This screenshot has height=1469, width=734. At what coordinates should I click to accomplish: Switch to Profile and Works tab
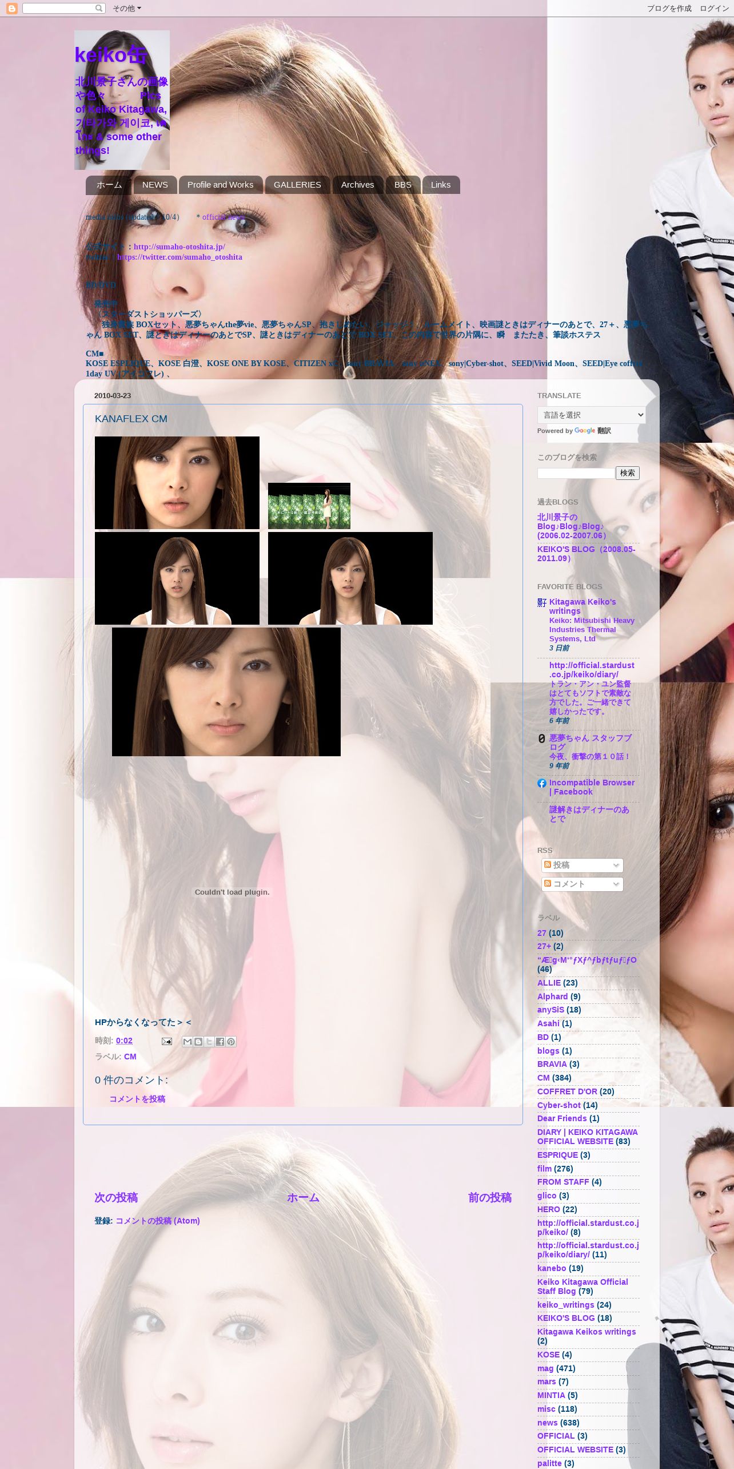coord(220,185)
